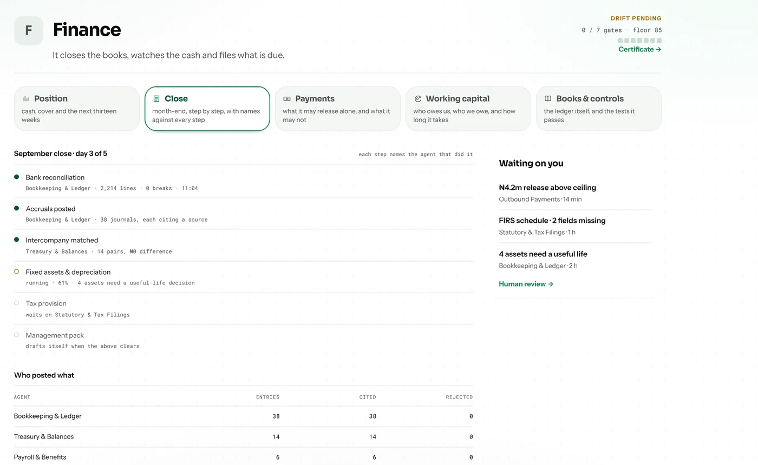Open the ₦4.2m release above ceiling item
The width and height of the screenshot is (758, 465).
[576, 193]
